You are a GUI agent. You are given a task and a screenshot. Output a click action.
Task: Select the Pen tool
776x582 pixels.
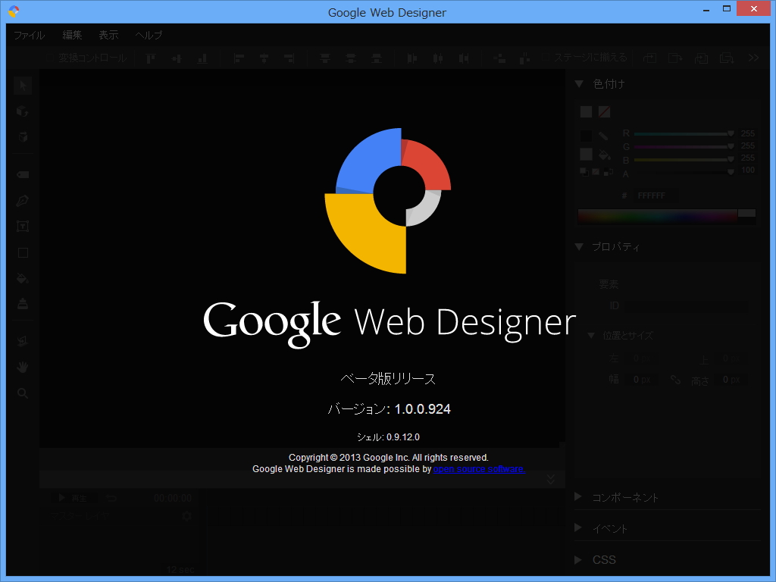(x=22, y=200)
